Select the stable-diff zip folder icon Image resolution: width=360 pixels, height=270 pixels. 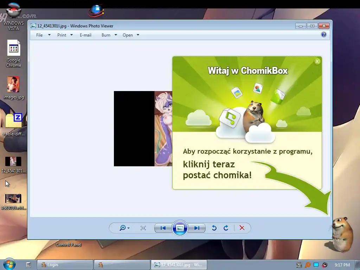point(14,124)
